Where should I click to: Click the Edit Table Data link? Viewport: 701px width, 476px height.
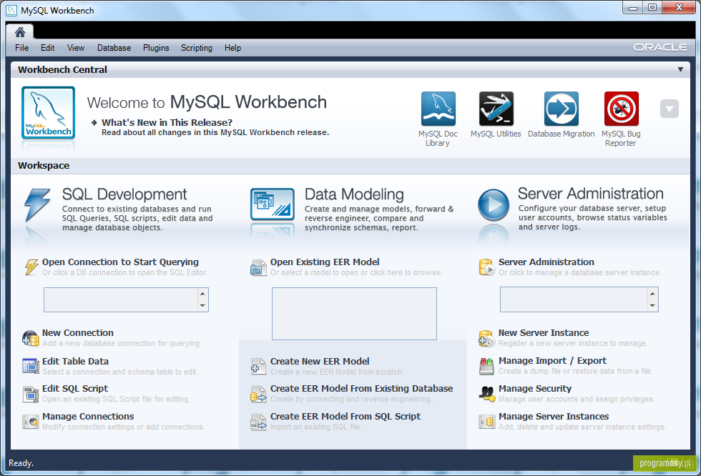(76, 361)
